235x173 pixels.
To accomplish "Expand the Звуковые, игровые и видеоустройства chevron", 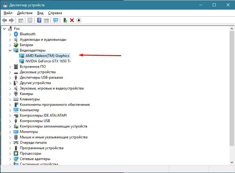I will pos(10,89).
